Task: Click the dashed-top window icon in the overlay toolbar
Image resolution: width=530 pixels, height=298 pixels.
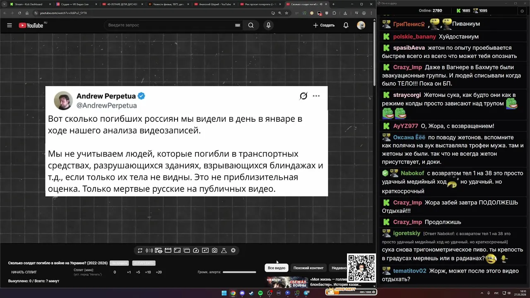Action: tap(186, 250)
